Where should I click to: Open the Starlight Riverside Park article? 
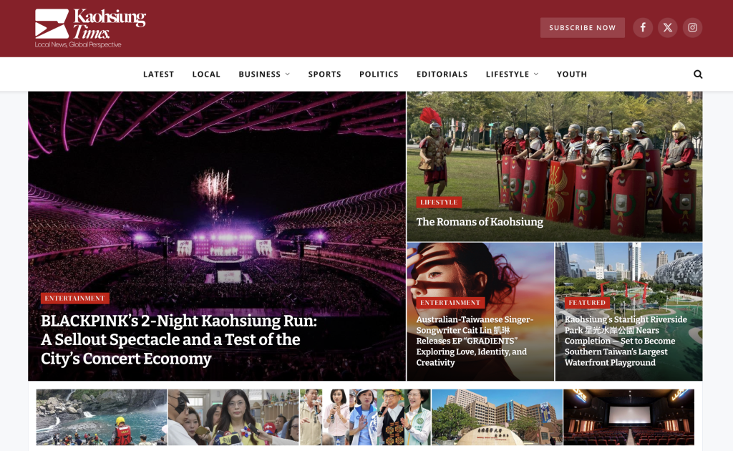click(626, 341)
